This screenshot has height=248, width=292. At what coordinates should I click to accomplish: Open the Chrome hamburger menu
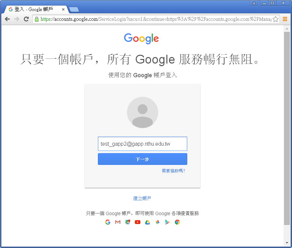click(285, 19)
